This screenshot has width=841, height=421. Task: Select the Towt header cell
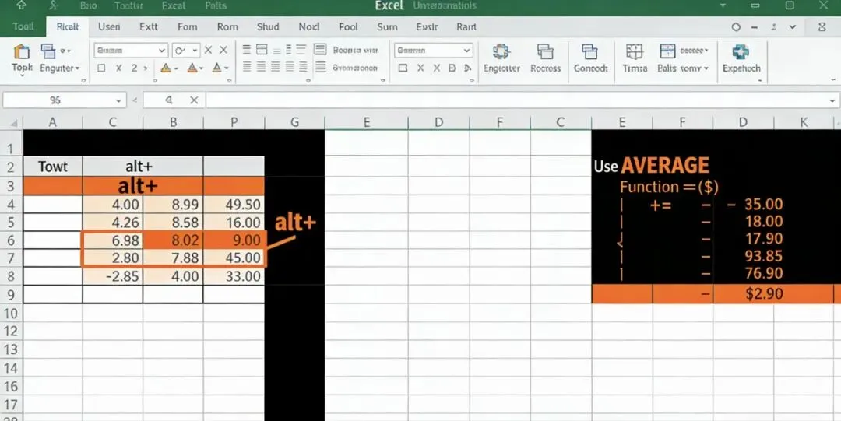[x=53, y=167]
